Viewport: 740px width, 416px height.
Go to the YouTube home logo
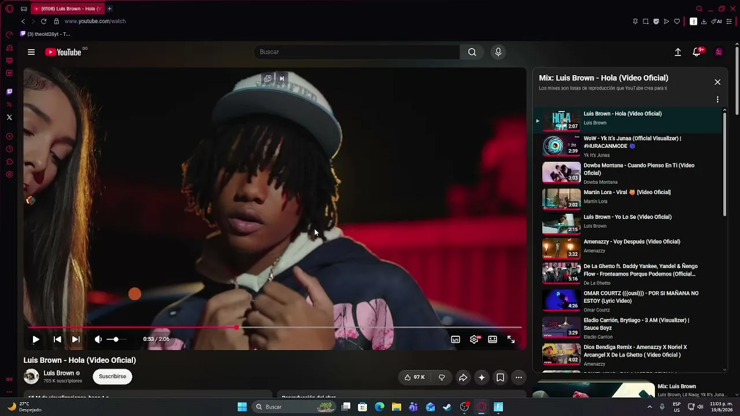coord(64,52)
